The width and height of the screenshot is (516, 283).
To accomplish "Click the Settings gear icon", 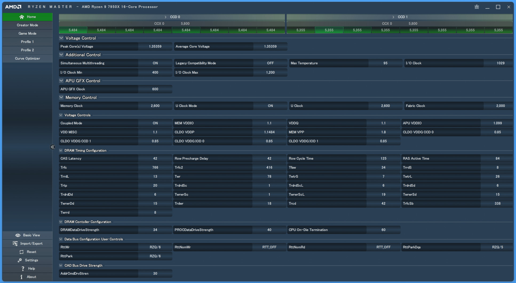I will (20, 260).
